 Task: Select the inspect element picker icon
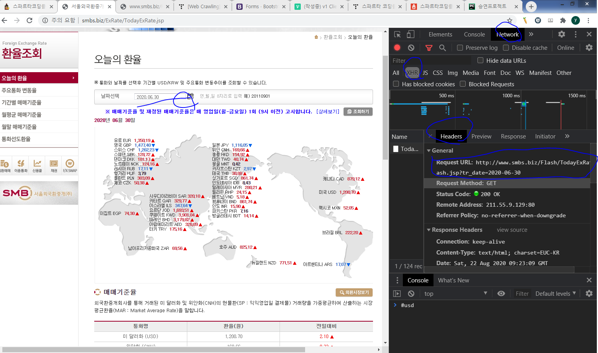click(397, 35)
